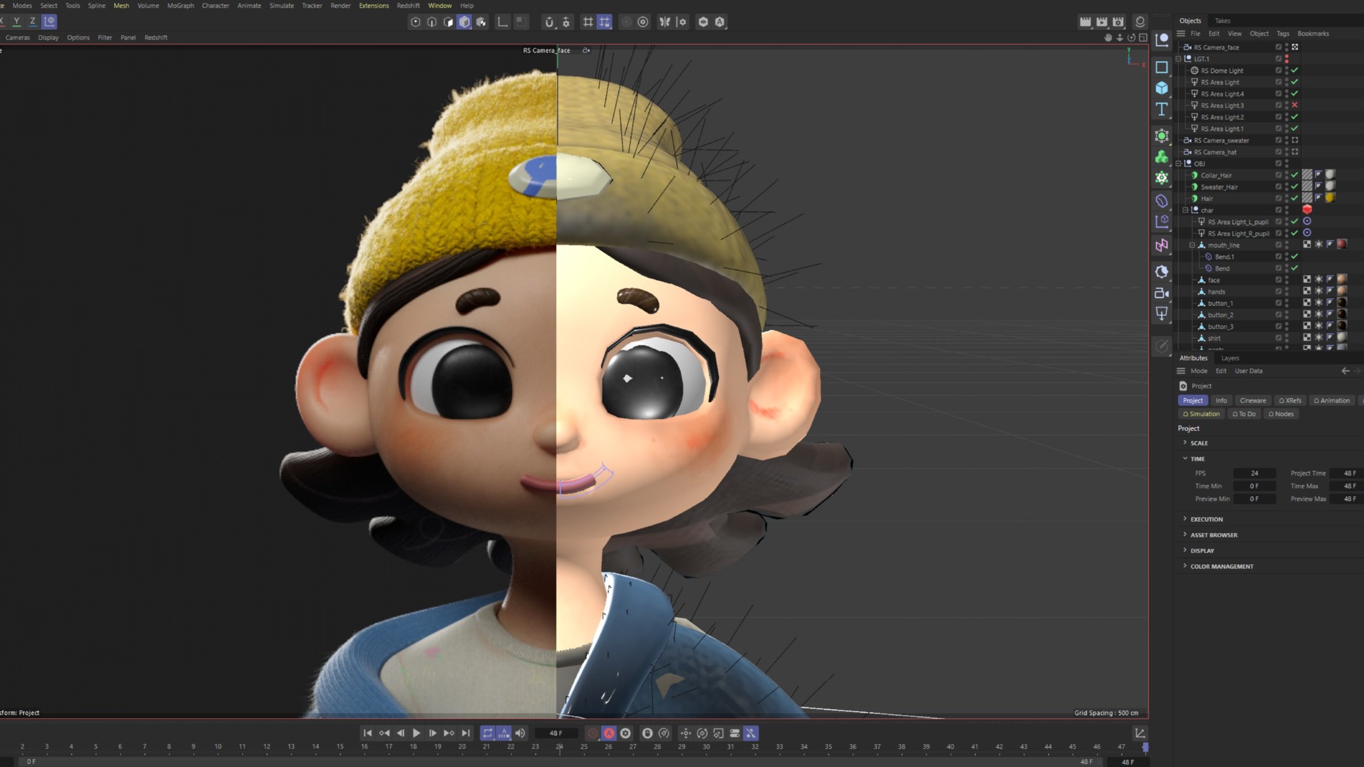Disable the RS Dome Light checkmark

[1294, 70]
